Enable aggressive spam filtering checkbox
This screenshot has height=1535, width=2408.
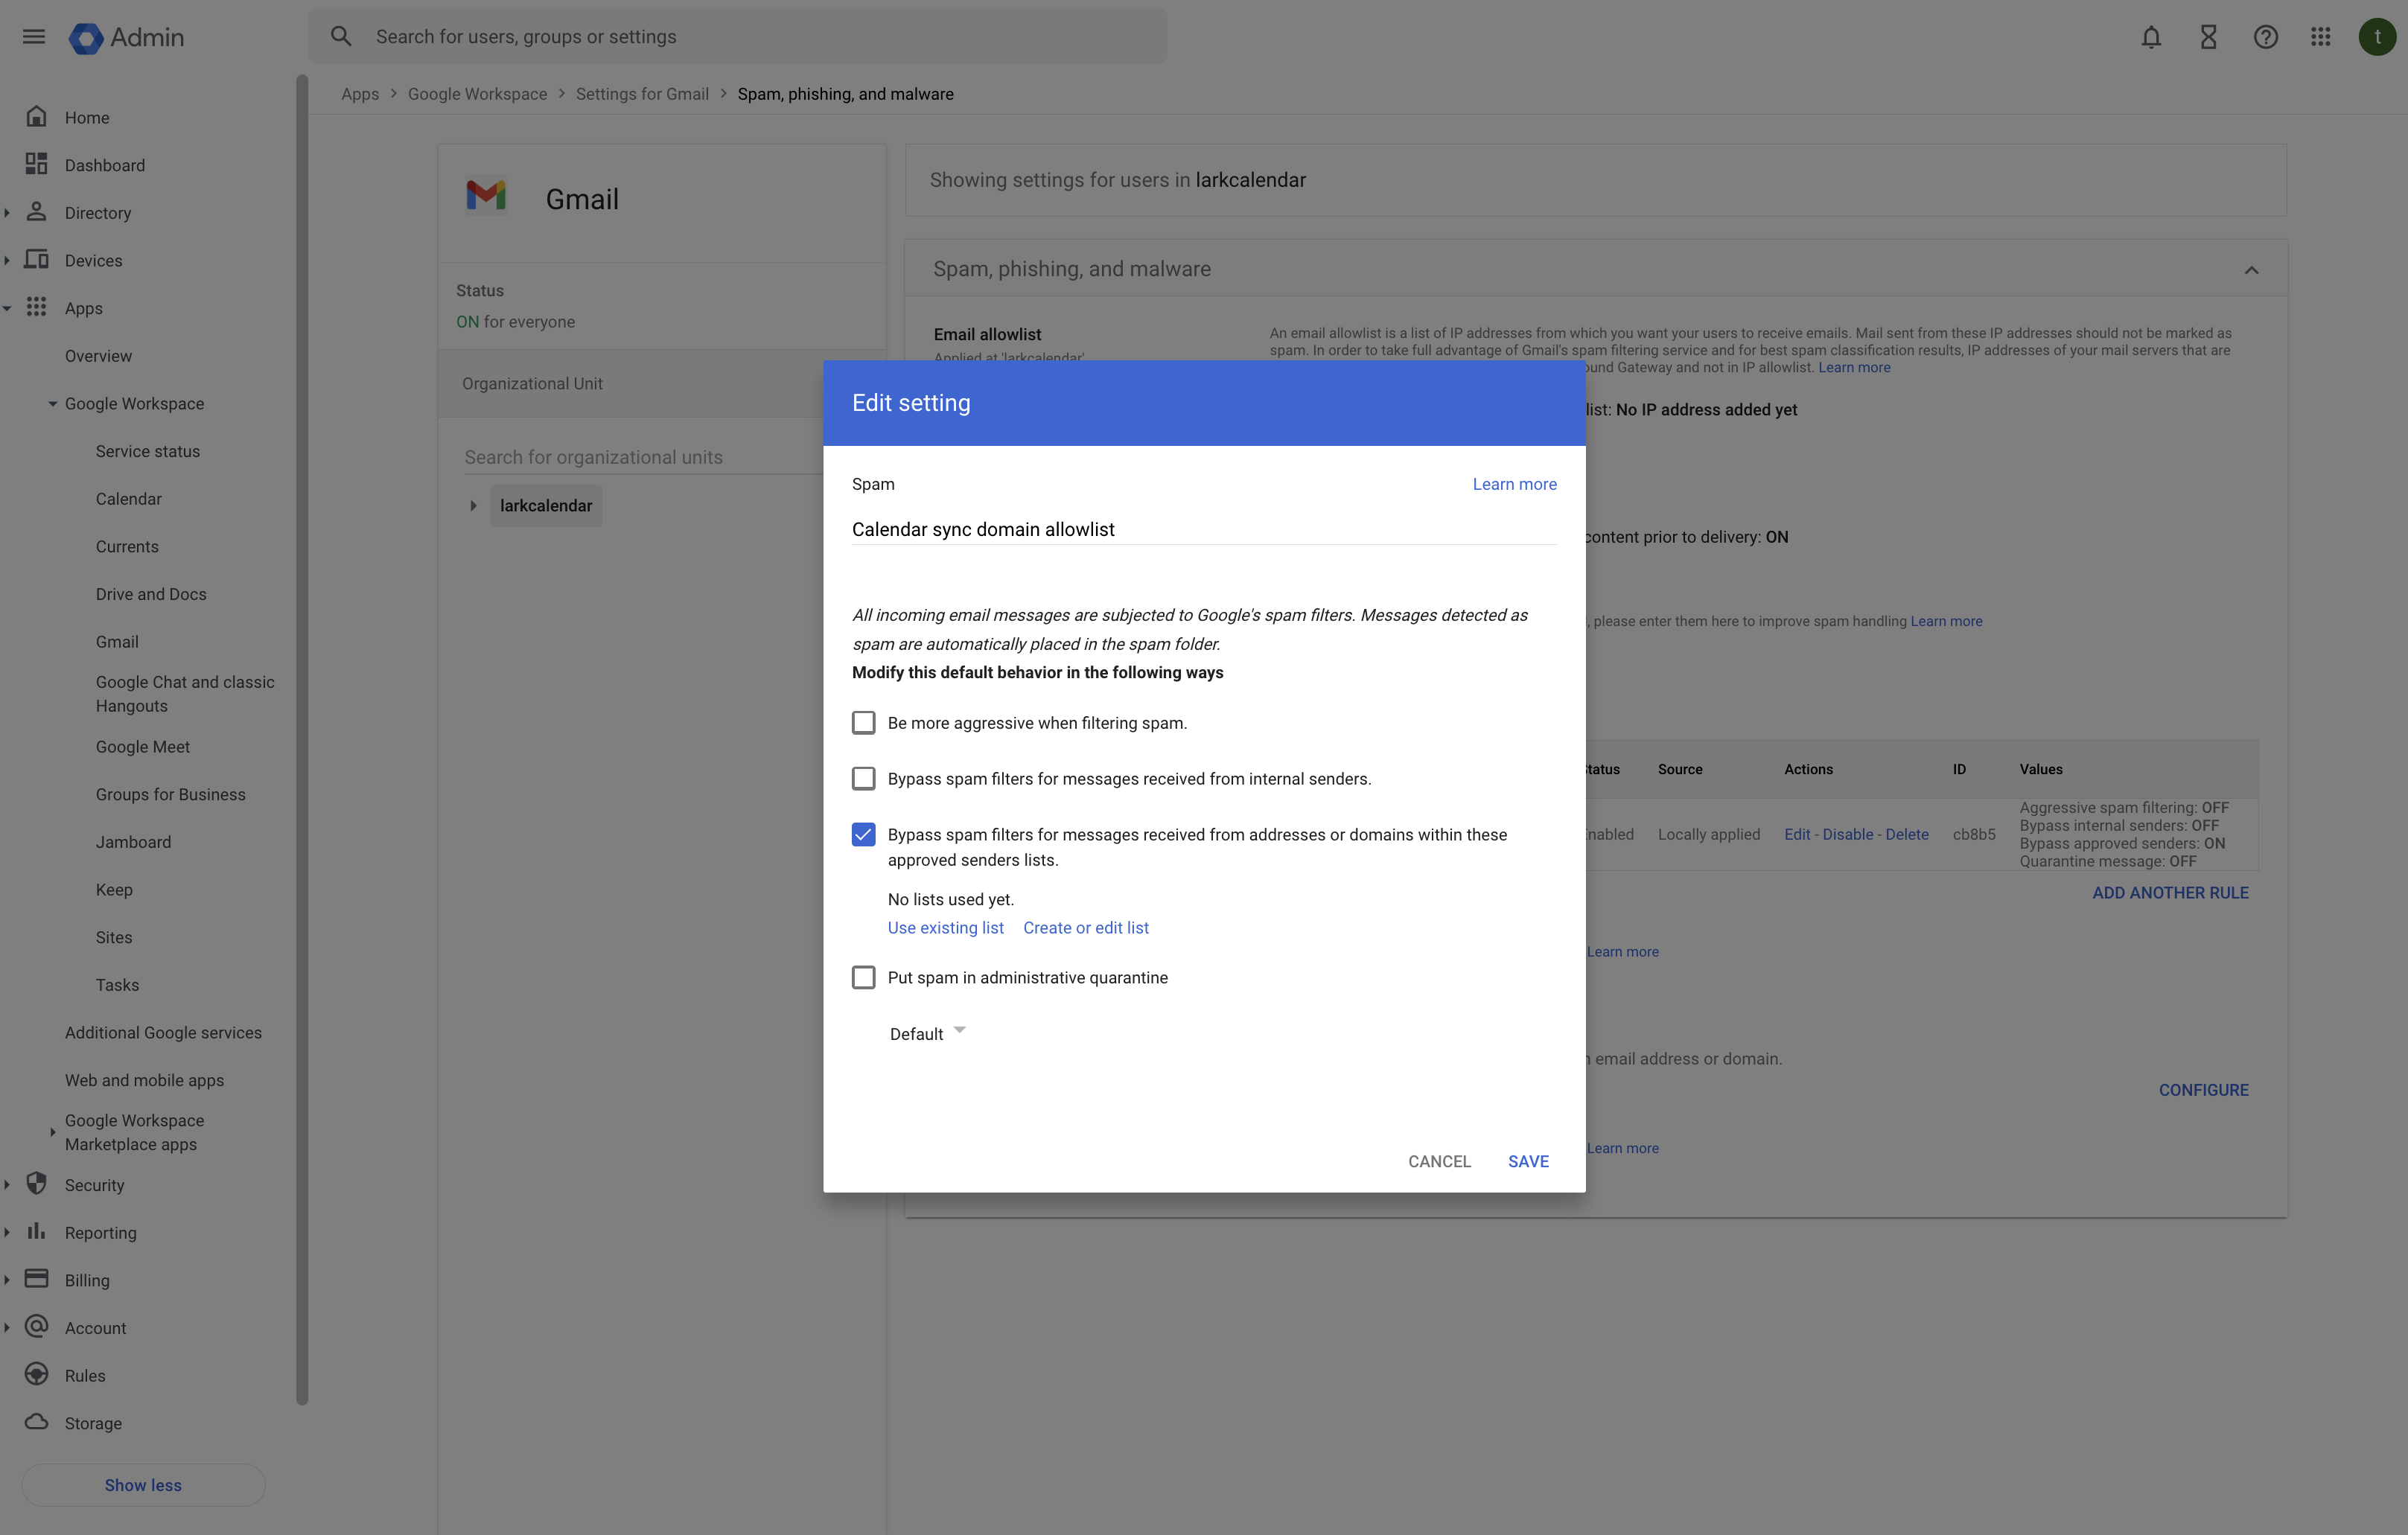tap(863, 723)
